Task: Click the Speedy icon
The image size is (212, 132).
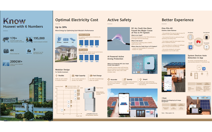Action: [125, 79]
